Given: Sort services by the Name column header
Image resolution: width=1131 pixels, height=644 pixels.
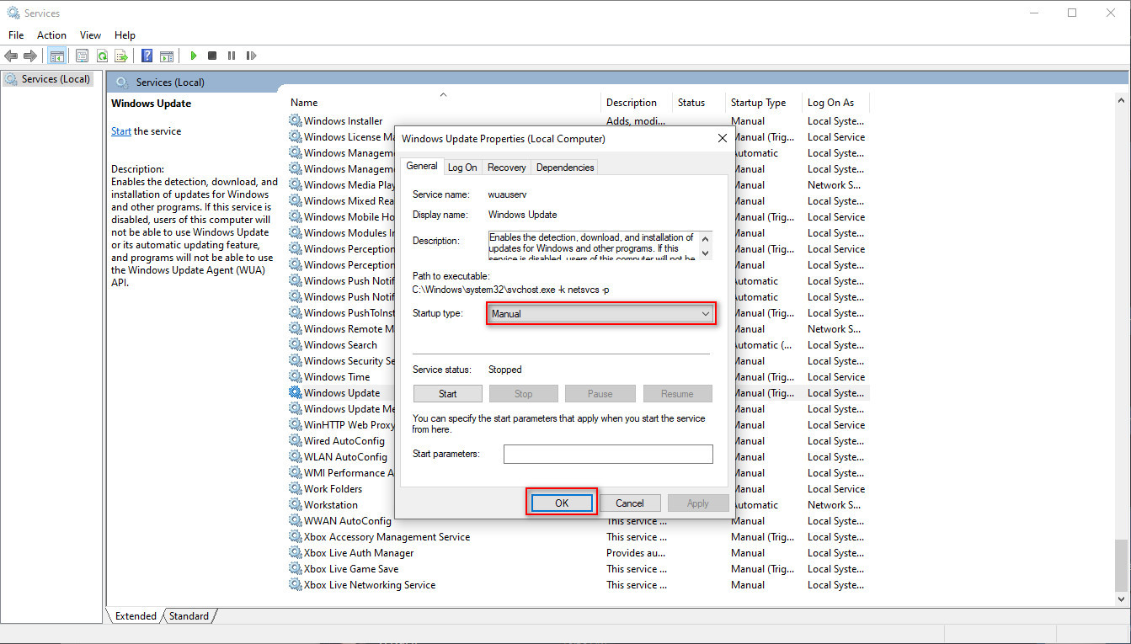Looking at the screenshot, I should (444, 103).
